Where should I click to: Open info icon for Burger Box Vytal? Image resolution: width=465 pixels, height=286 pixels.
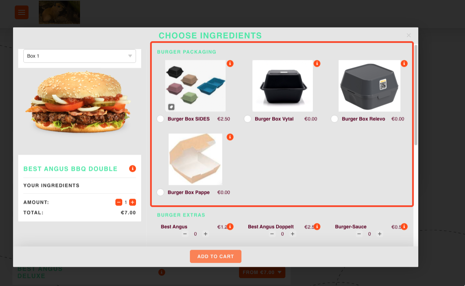317,64
